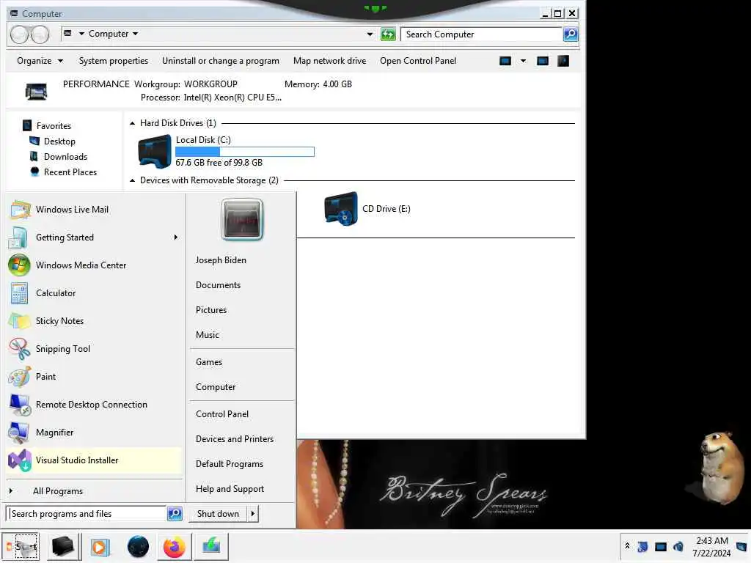Open Devices and Printers

(x=235, y=439)
